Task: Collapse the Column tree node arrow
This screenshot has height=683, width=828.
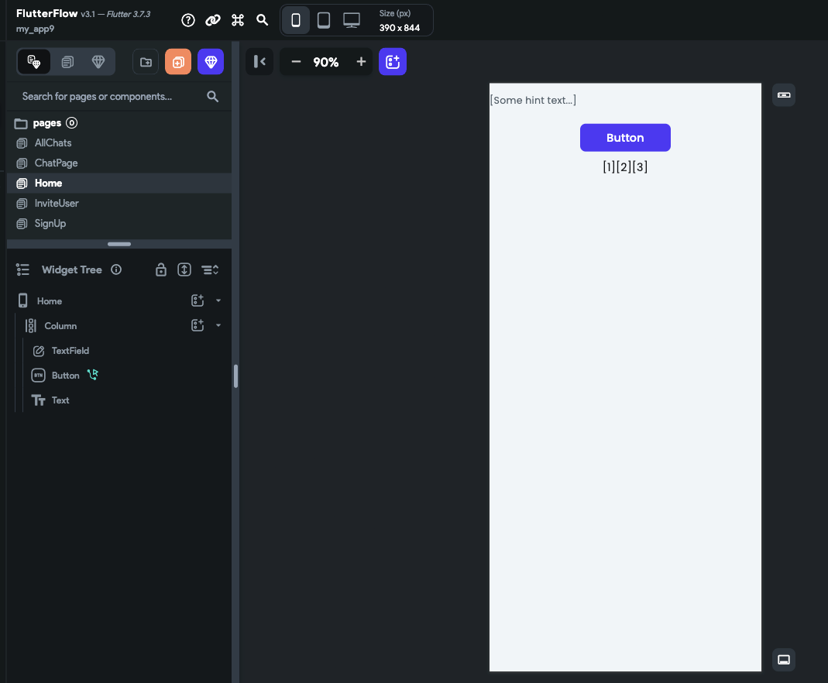Action: (218, 326)
